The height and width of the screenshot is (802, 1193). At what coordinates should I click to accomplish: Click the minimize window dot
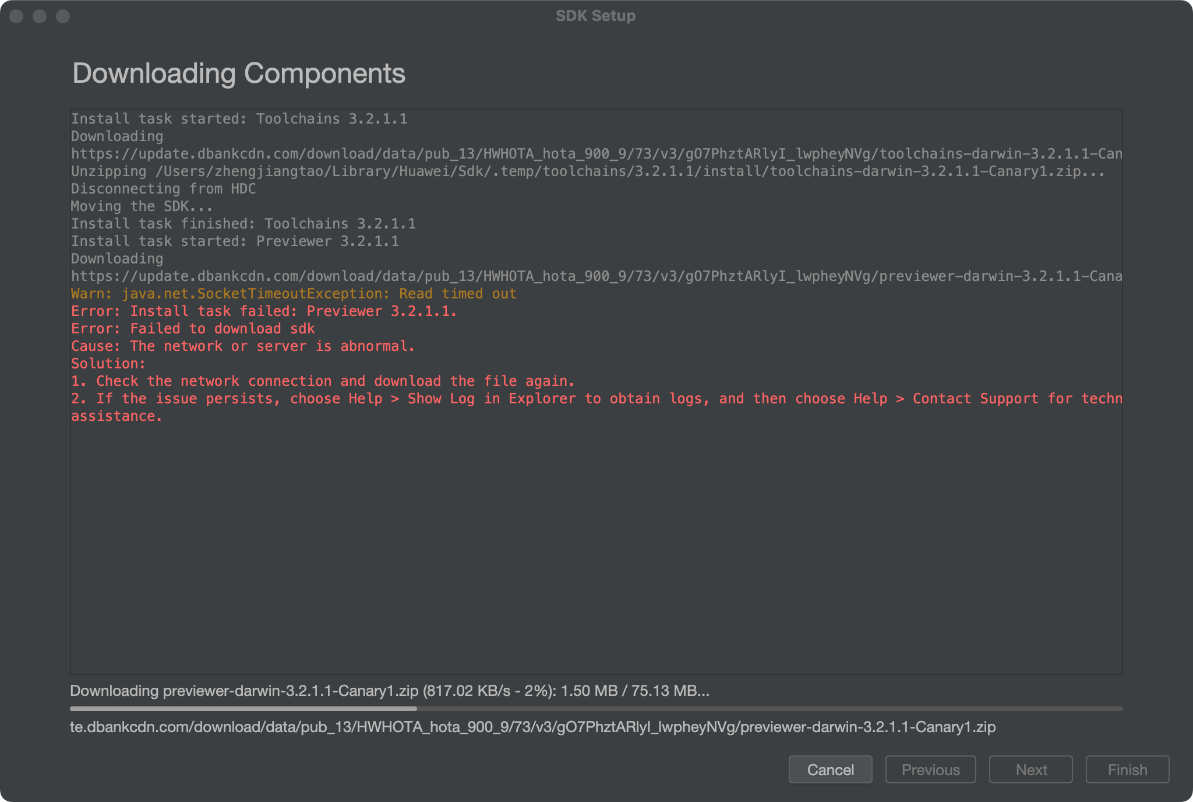point(40,16)
